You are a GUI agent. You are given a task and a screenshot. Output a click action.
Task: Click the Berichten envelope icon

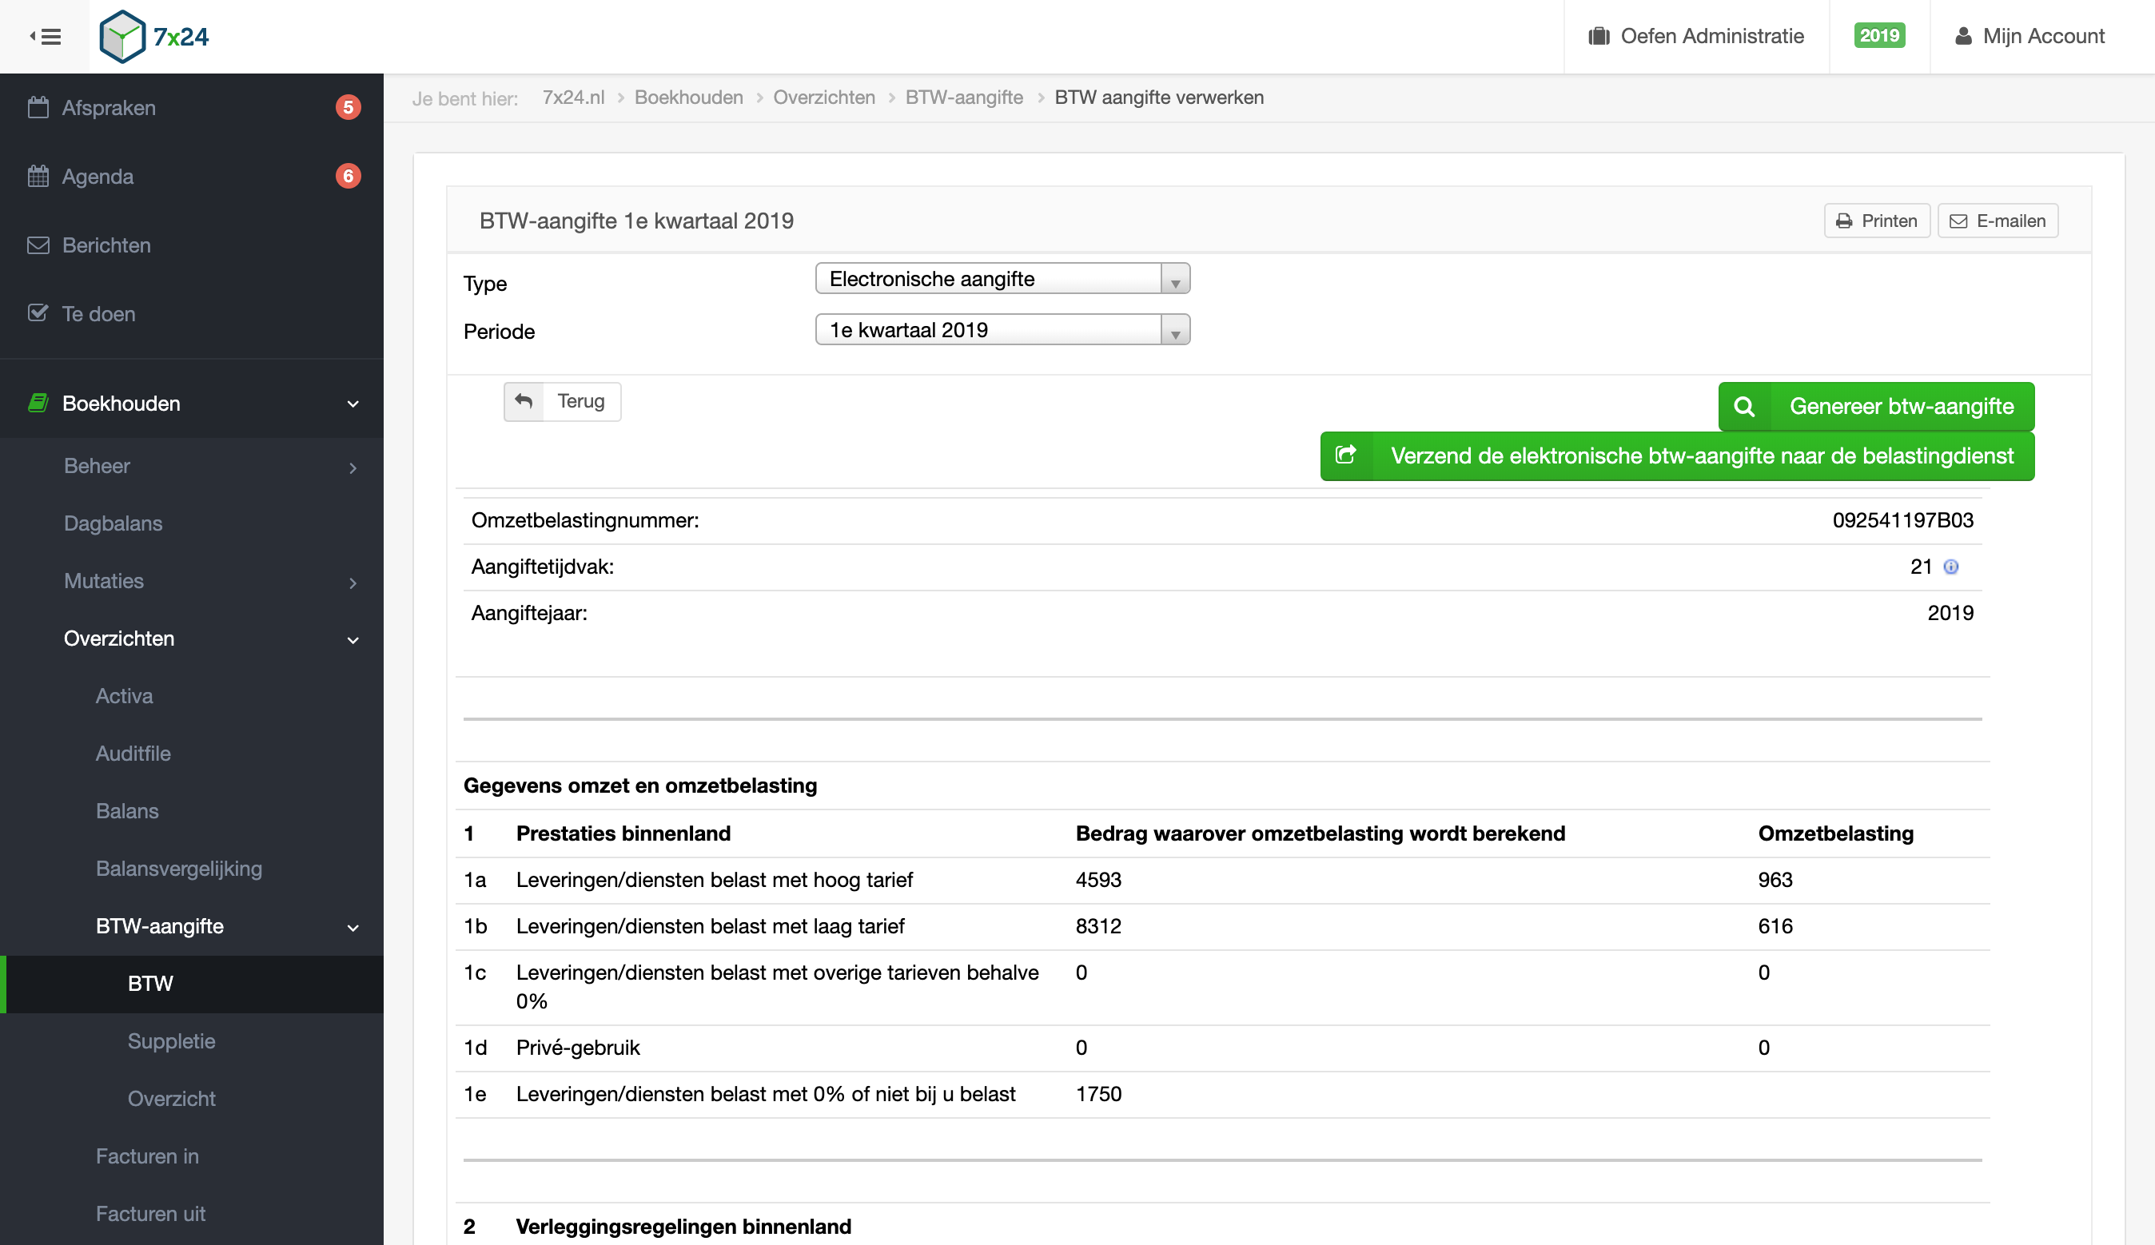click(38, 245)
